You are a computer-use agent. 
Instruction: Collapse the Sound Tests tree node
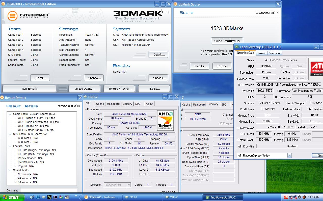pos(10,170)
